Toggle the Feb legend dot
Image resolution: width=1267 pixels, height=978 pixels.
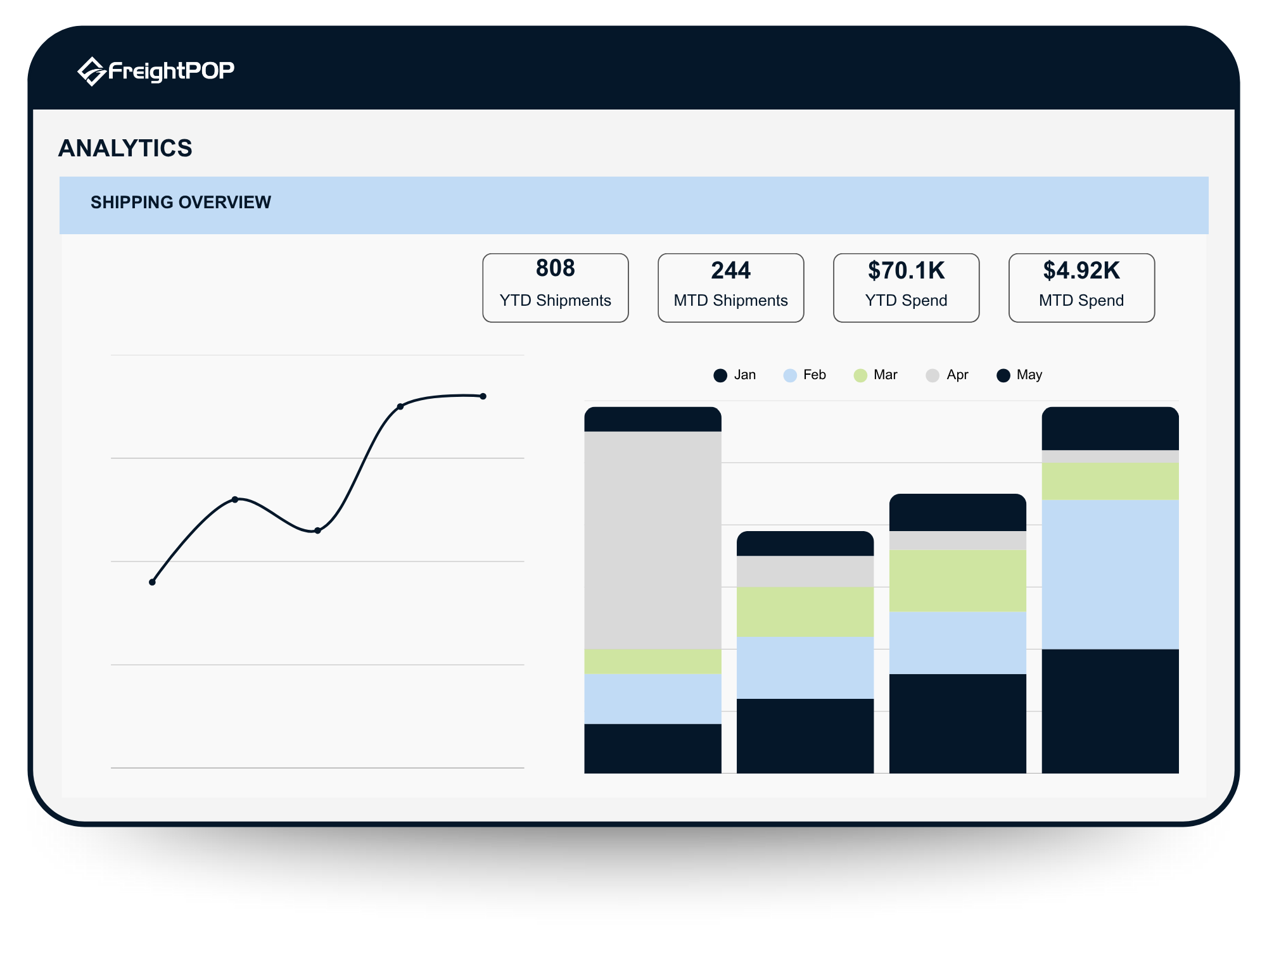point(790,375)
